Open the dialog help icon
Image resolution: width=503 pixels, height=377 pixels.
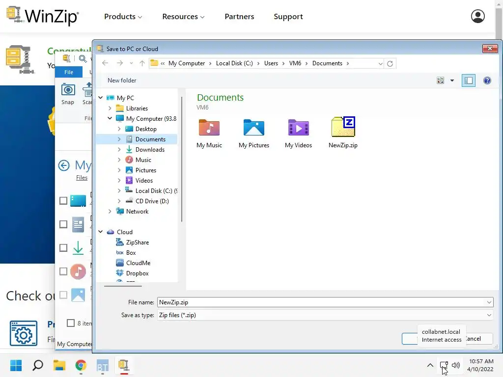click(487, 81)
